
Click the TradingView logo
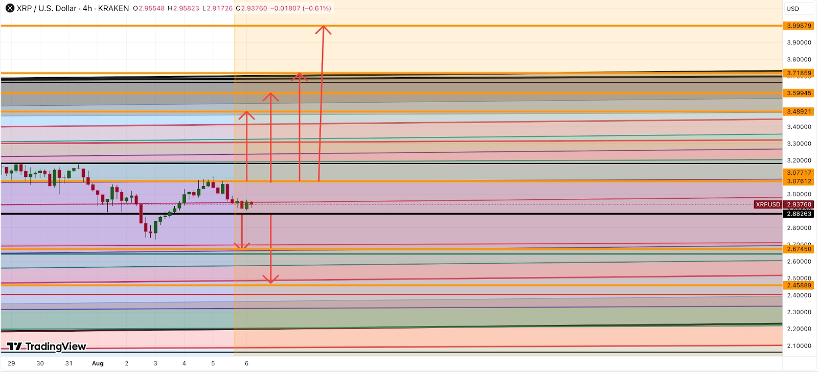(x=47, y=346)
